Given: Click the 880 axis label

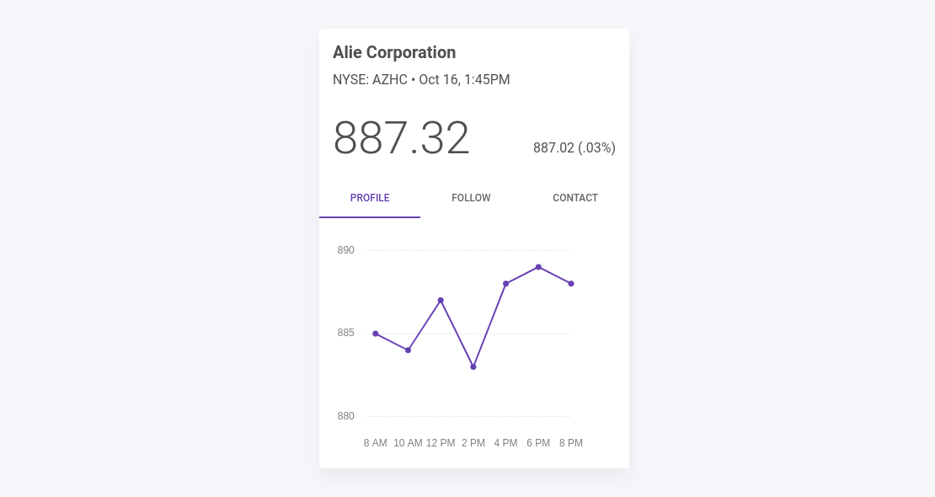Looking at the screenshot, I should click(x=346, y=416).
